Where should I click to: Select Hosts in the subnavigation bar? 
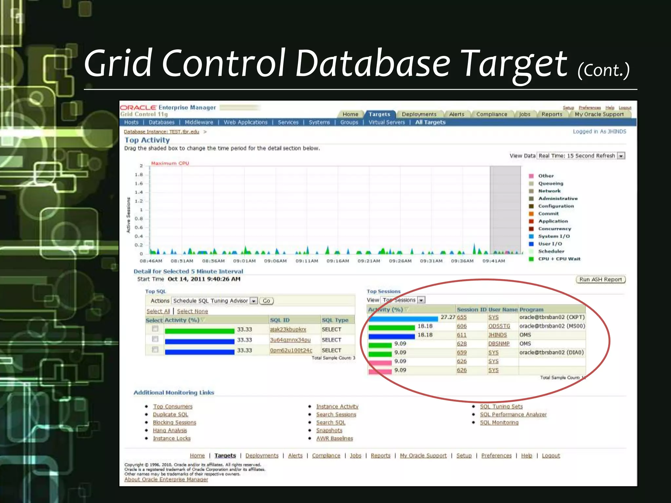[131, 122]
